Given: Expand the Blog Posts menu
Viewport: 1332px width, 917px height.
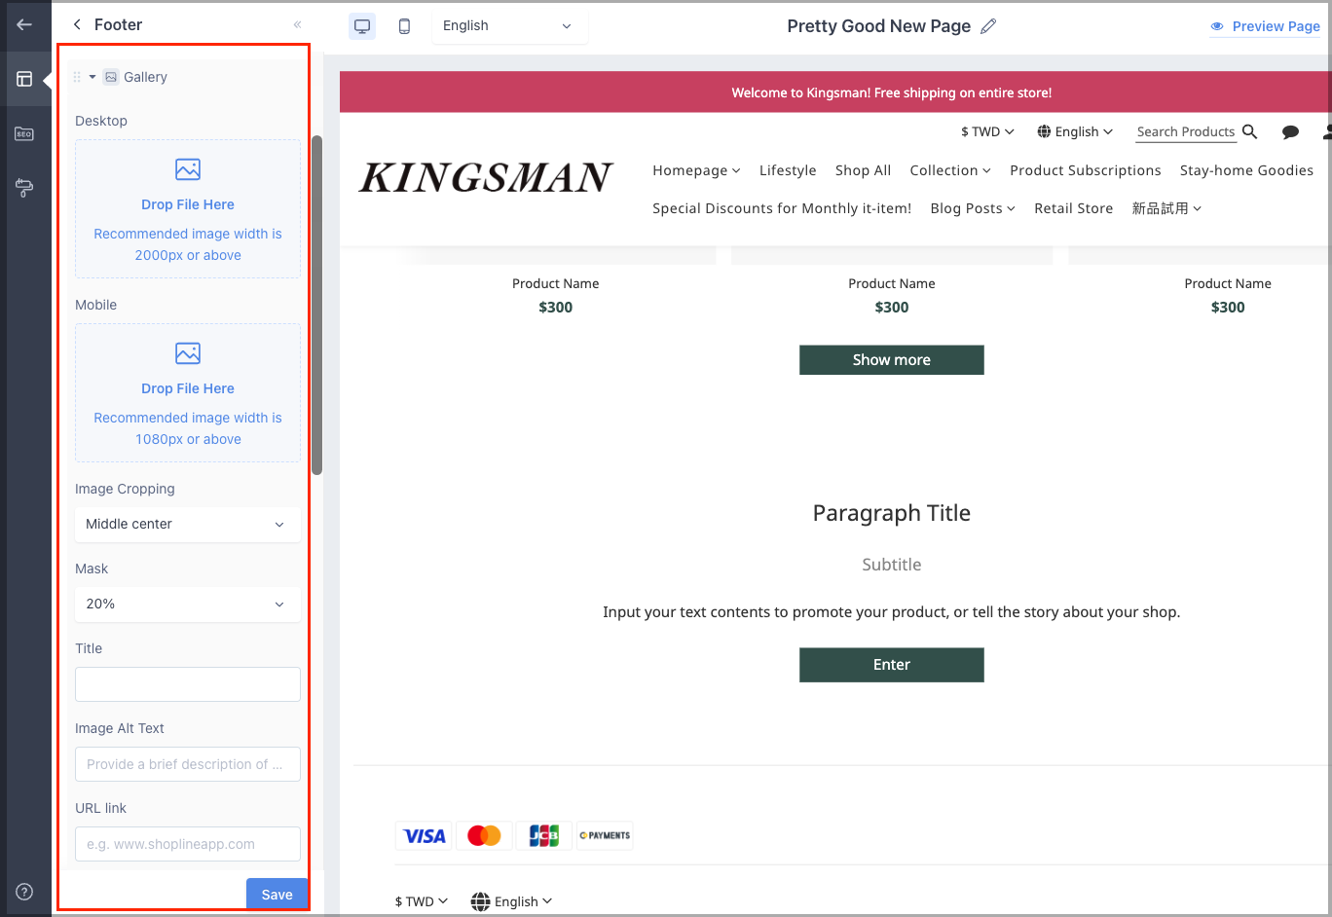Looking at the screenshot, I should [x=973, y=208].
